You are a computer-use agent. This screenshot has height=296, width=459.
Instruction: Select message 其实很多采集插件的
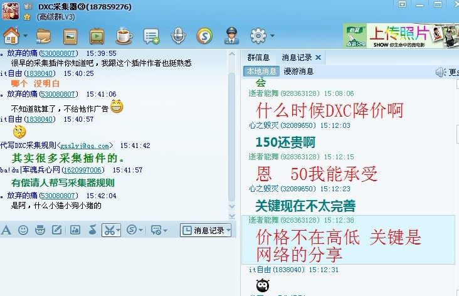click(68, 158)
